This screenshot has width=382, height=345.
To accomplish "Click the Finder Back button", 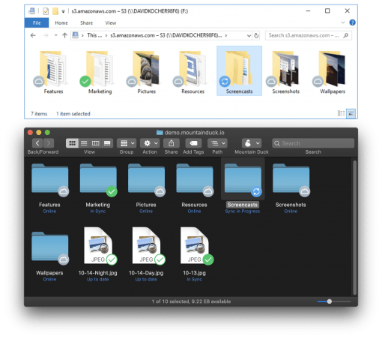I will point(37,143).
